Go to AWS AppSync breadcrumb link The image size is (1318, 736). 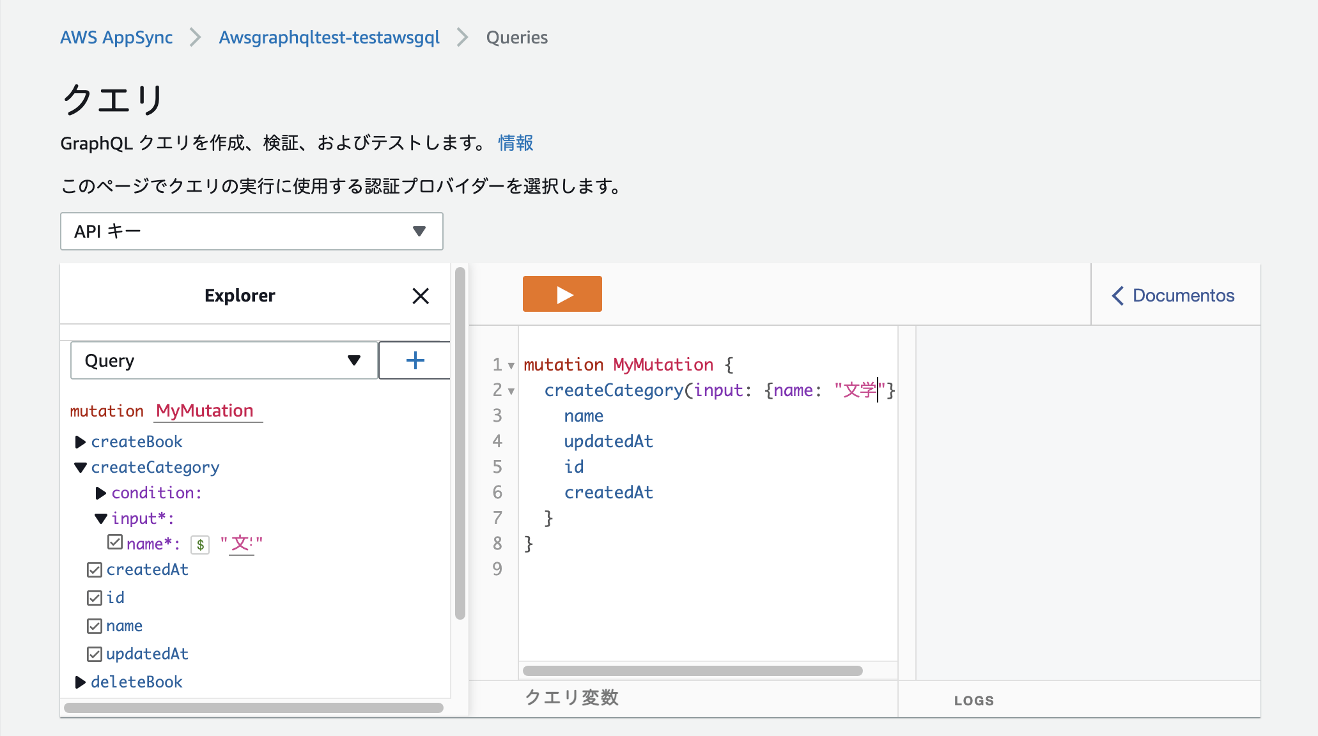click(x=116, y=38)
